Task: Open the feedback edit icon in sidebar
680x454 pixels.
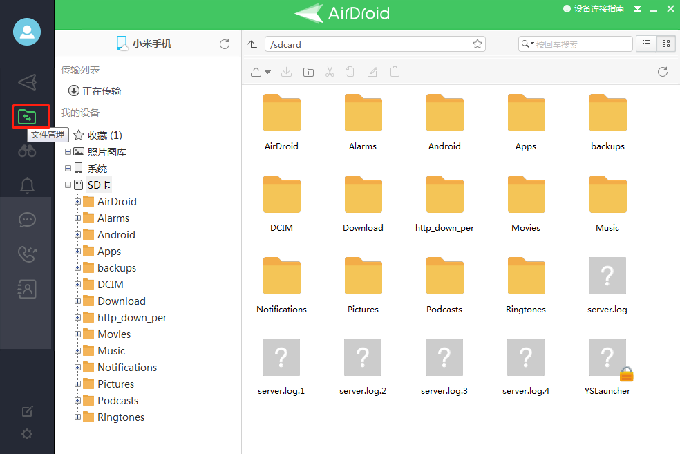Action: tap(27, 411)
